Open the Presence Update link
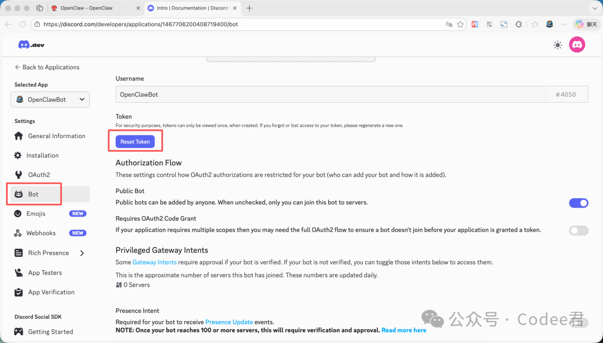The height and width of the screenshot is (343, 603). click(x=229, y=322)
